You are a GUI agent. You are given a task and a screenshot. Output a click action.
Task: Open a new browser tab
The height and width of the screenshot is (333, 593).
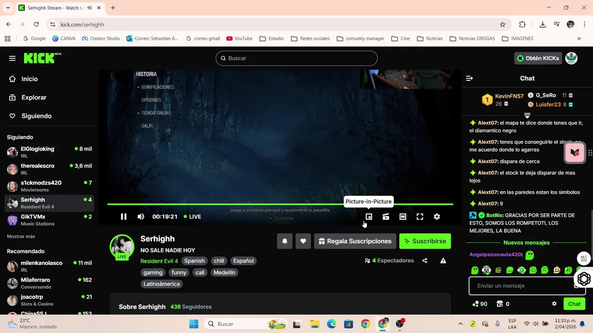[x=113, y=8]
